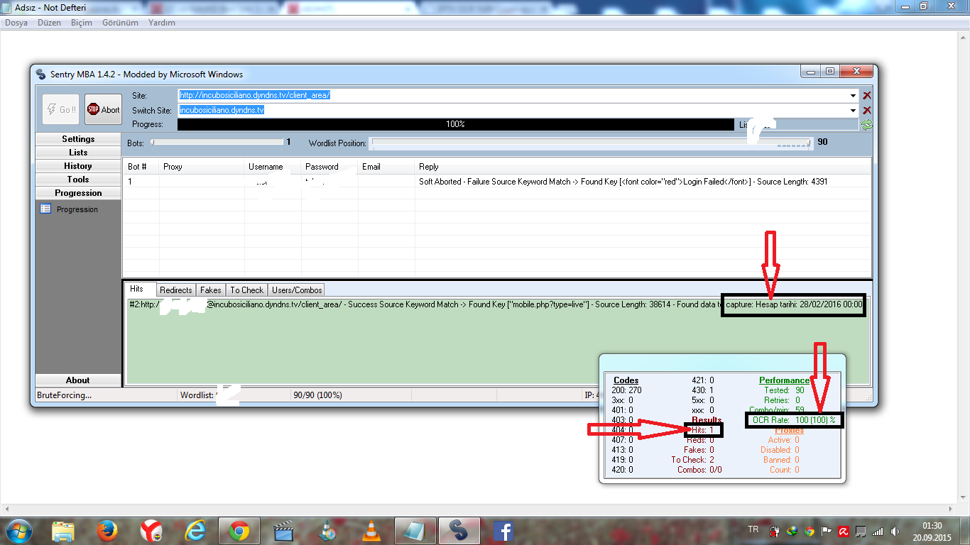Click the About section button

pos(78,380)
